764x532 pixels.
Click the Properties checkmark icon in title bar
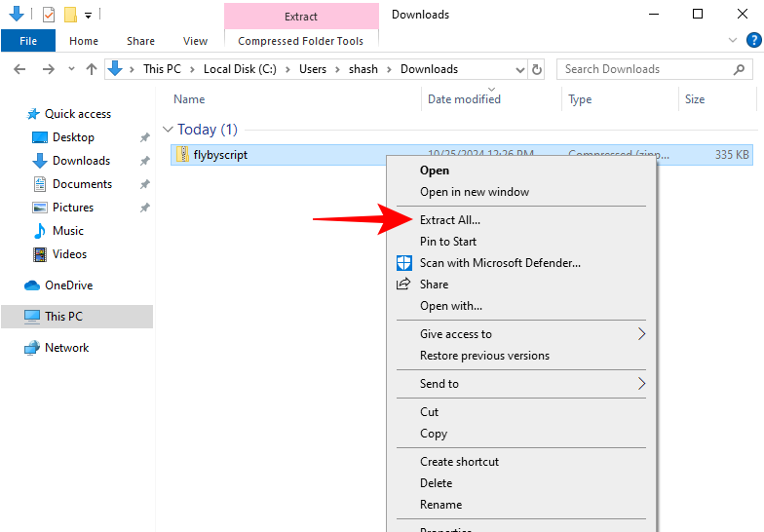click(x=49, y=15)
